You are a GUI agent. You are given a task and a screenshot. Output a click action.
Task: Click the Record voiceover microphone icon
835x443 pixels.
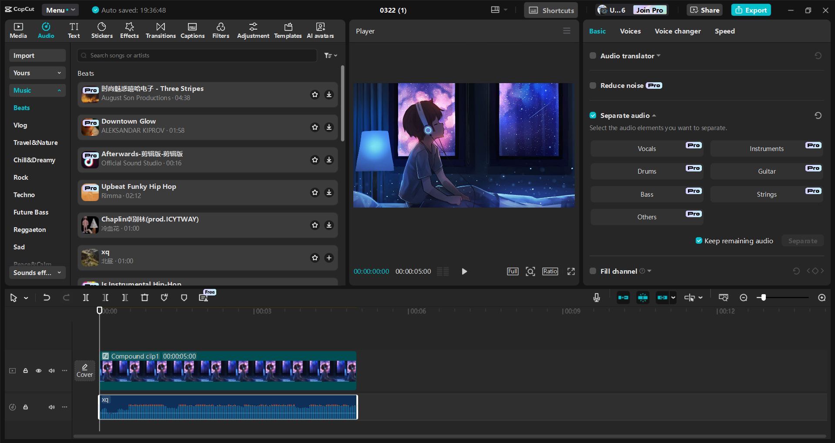[x=596, y=298]
